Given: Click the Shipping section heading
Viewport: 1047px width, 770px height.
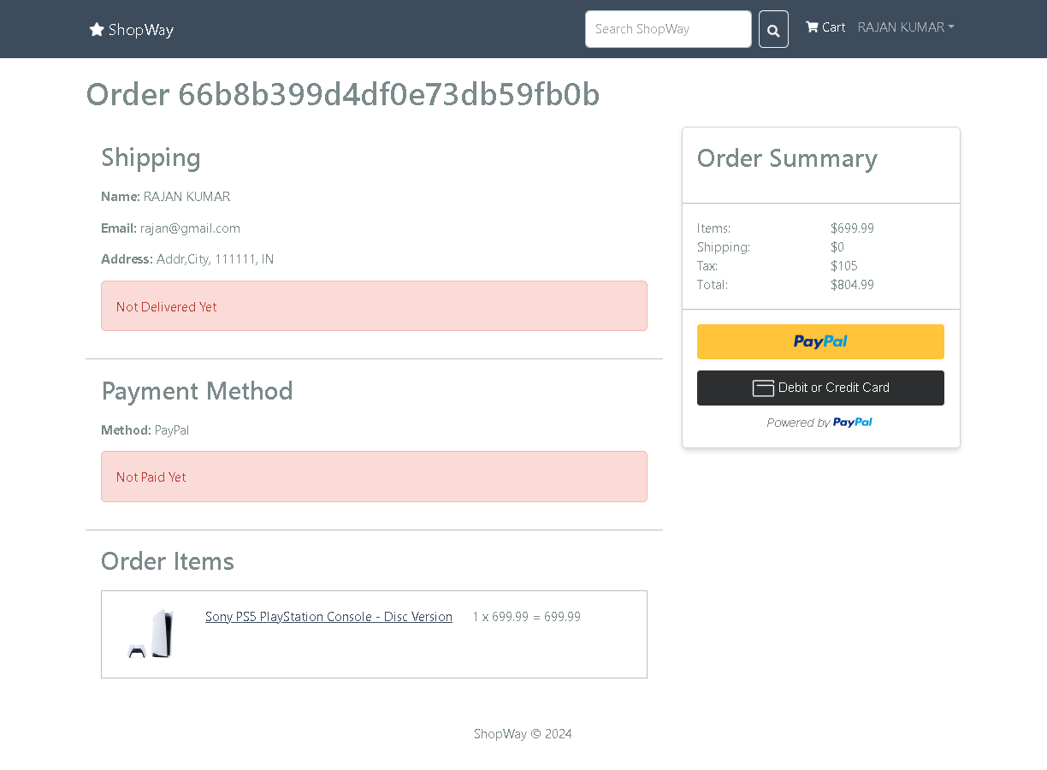Looking at the screenshot, I should tap(151, 157).
